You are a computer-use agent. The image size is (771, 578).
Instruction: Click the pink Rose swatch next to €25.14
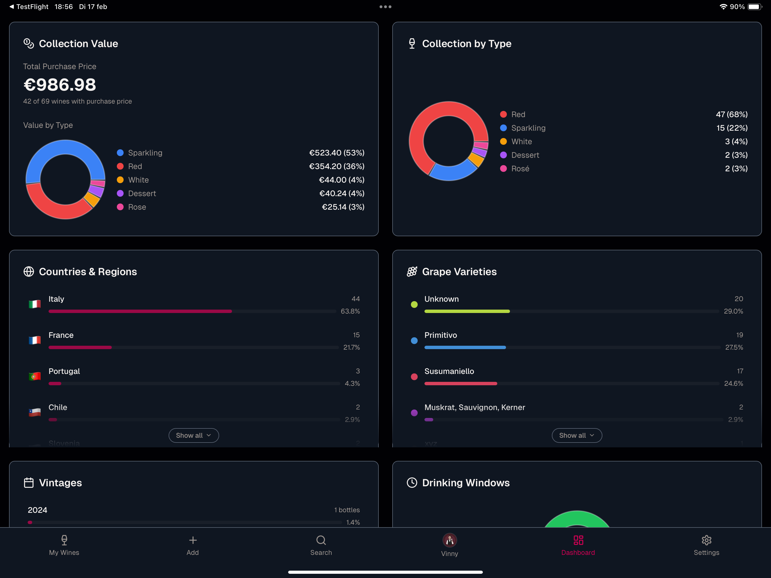click(120, 207)
